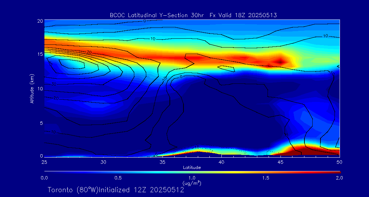Click the altitude axis tick label "15"
The height and width of the screenshot is (197, 369).
40,54
